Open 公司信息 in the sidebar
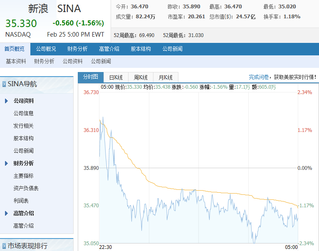Image resolution: width=319 pixels, height=251 pixels. pos(23,113)
